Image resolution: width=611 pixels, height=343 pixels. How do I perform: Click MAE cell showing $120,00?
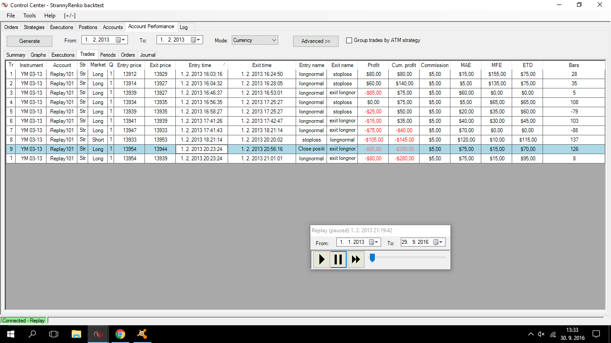click(x=466, y=140)
